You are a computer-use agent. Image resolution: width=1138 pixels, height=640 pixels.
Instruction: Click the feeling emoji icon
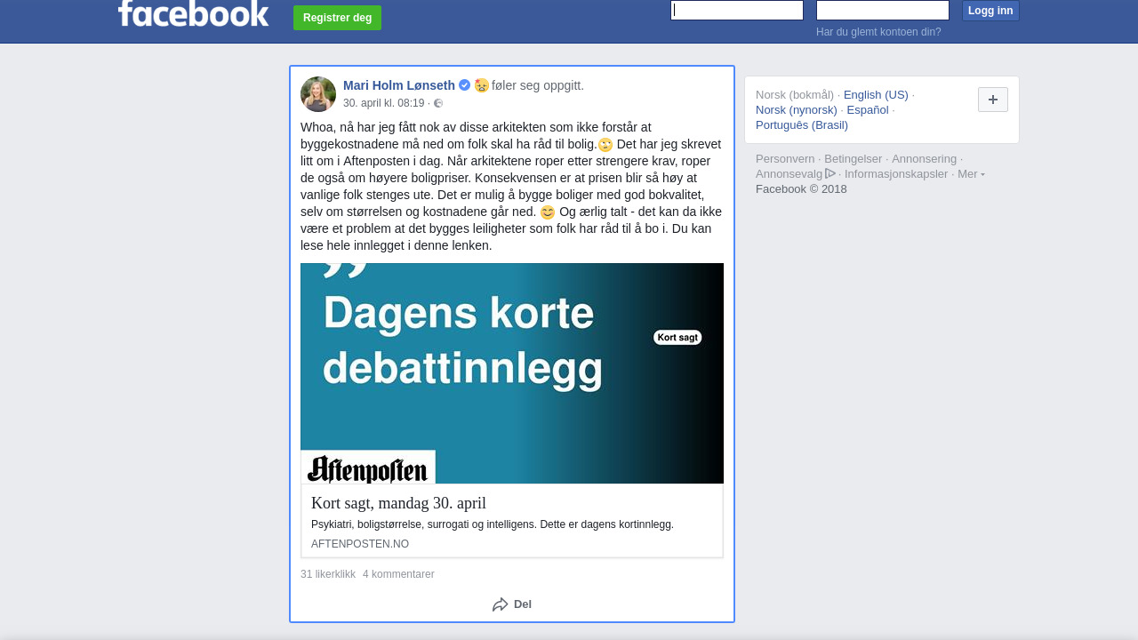point(482,85)
